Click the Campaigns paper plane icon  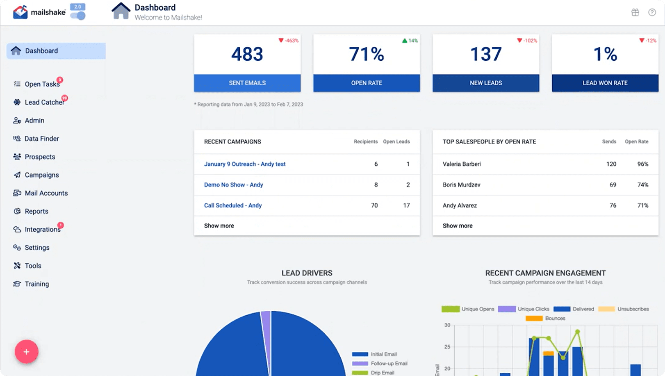tap(17, 175)
